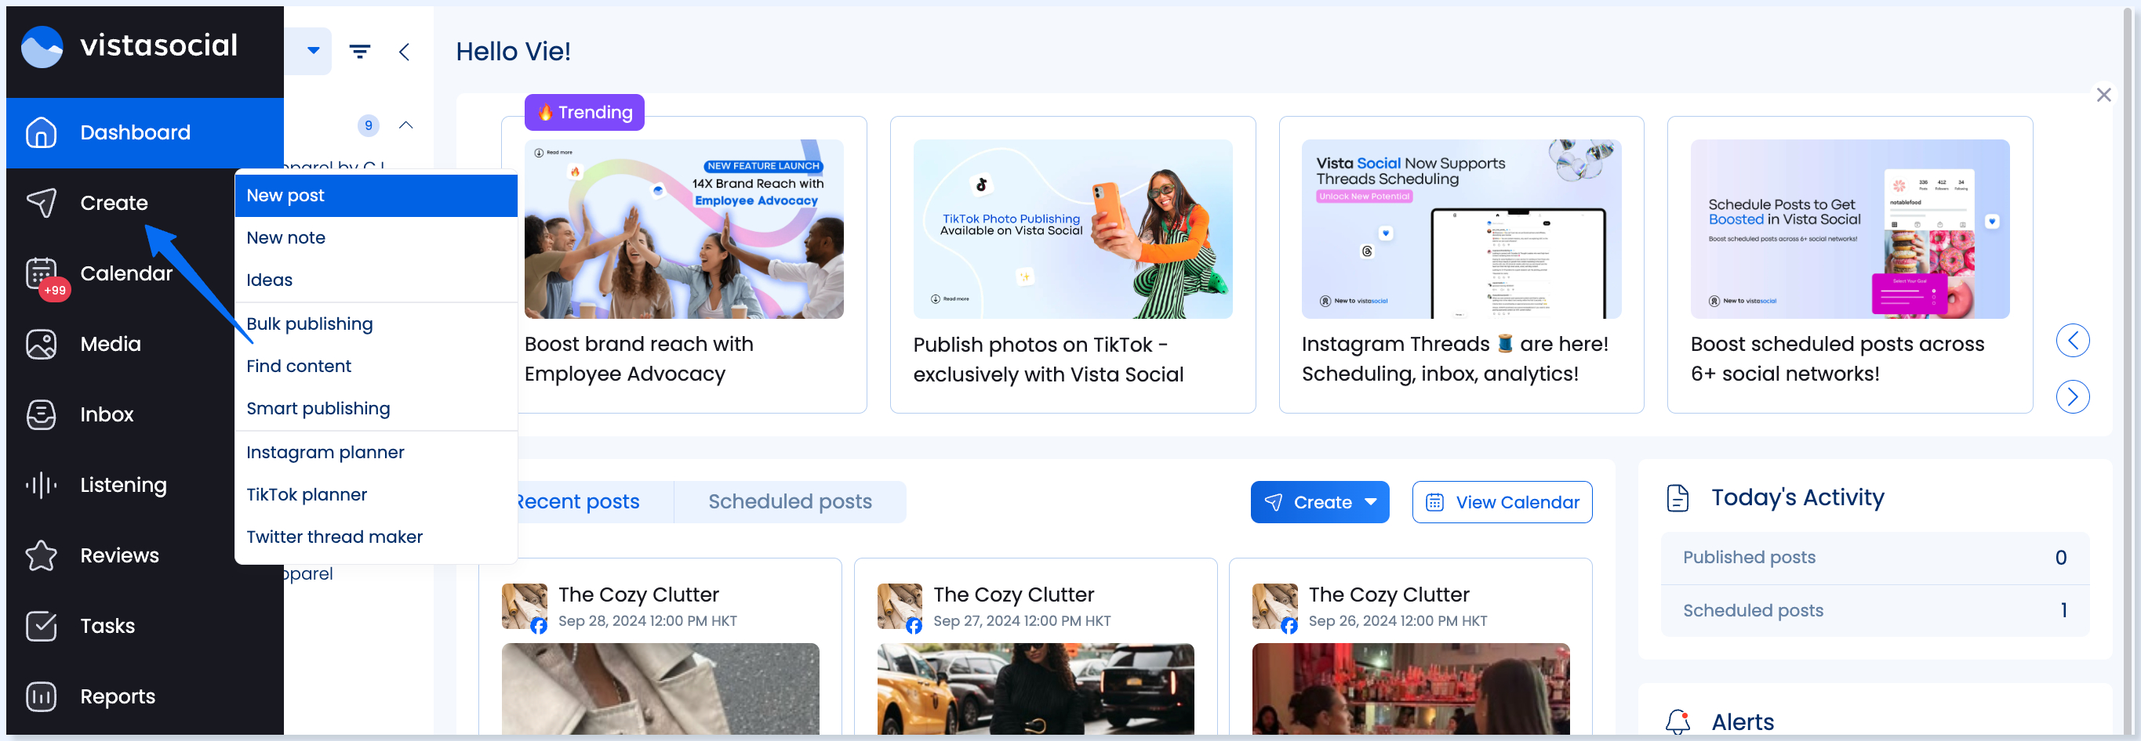
Task: Collapse the group with 9 profiles
Action: tap(405, 125)
